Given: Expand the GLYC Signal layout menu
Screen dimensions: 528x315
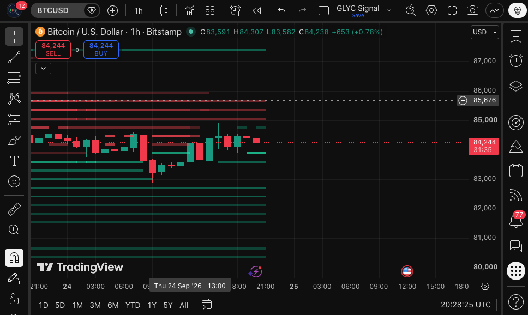Looking at the screenshot, I should click(x=389, y=10).
